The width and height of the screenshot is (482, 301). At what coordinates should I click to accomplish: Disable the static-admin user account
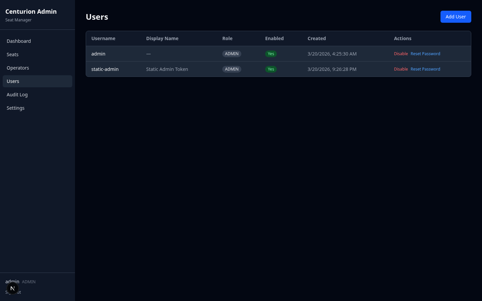[x=401, y=69]
